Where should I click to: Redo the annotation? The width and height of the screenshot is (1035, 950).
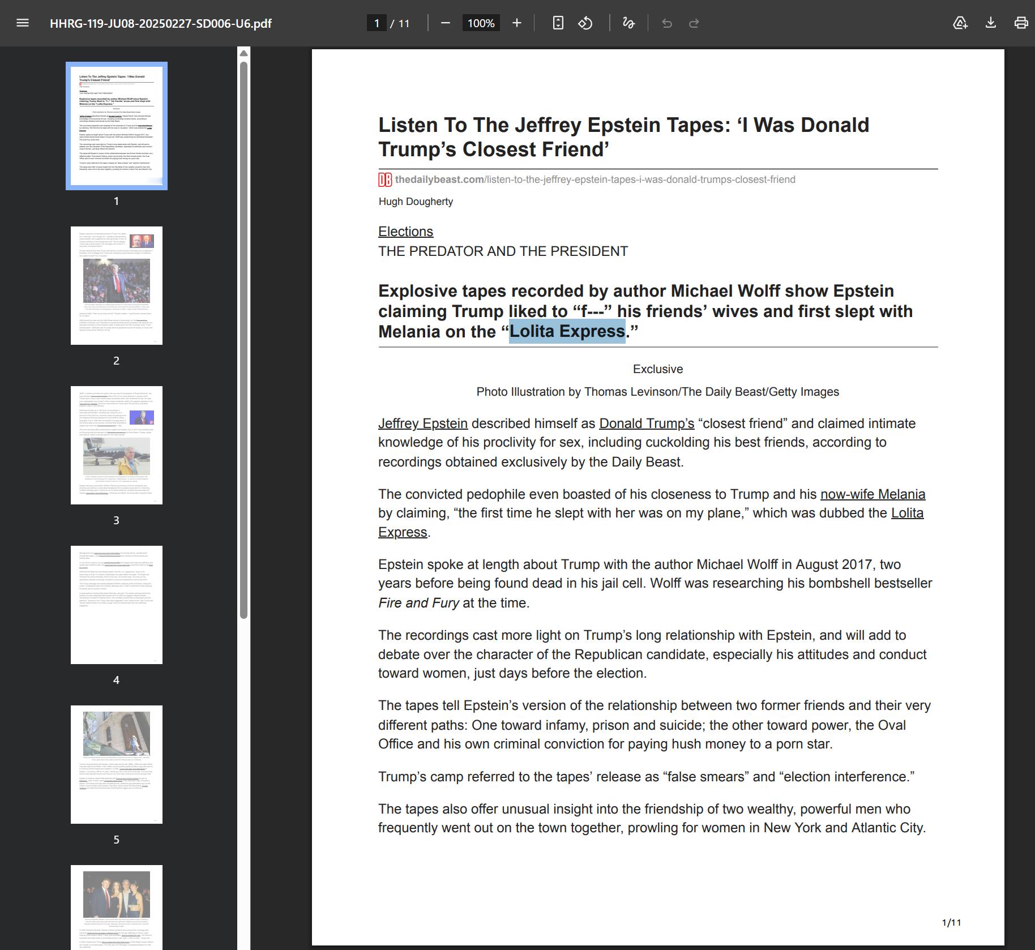point(694,23)
